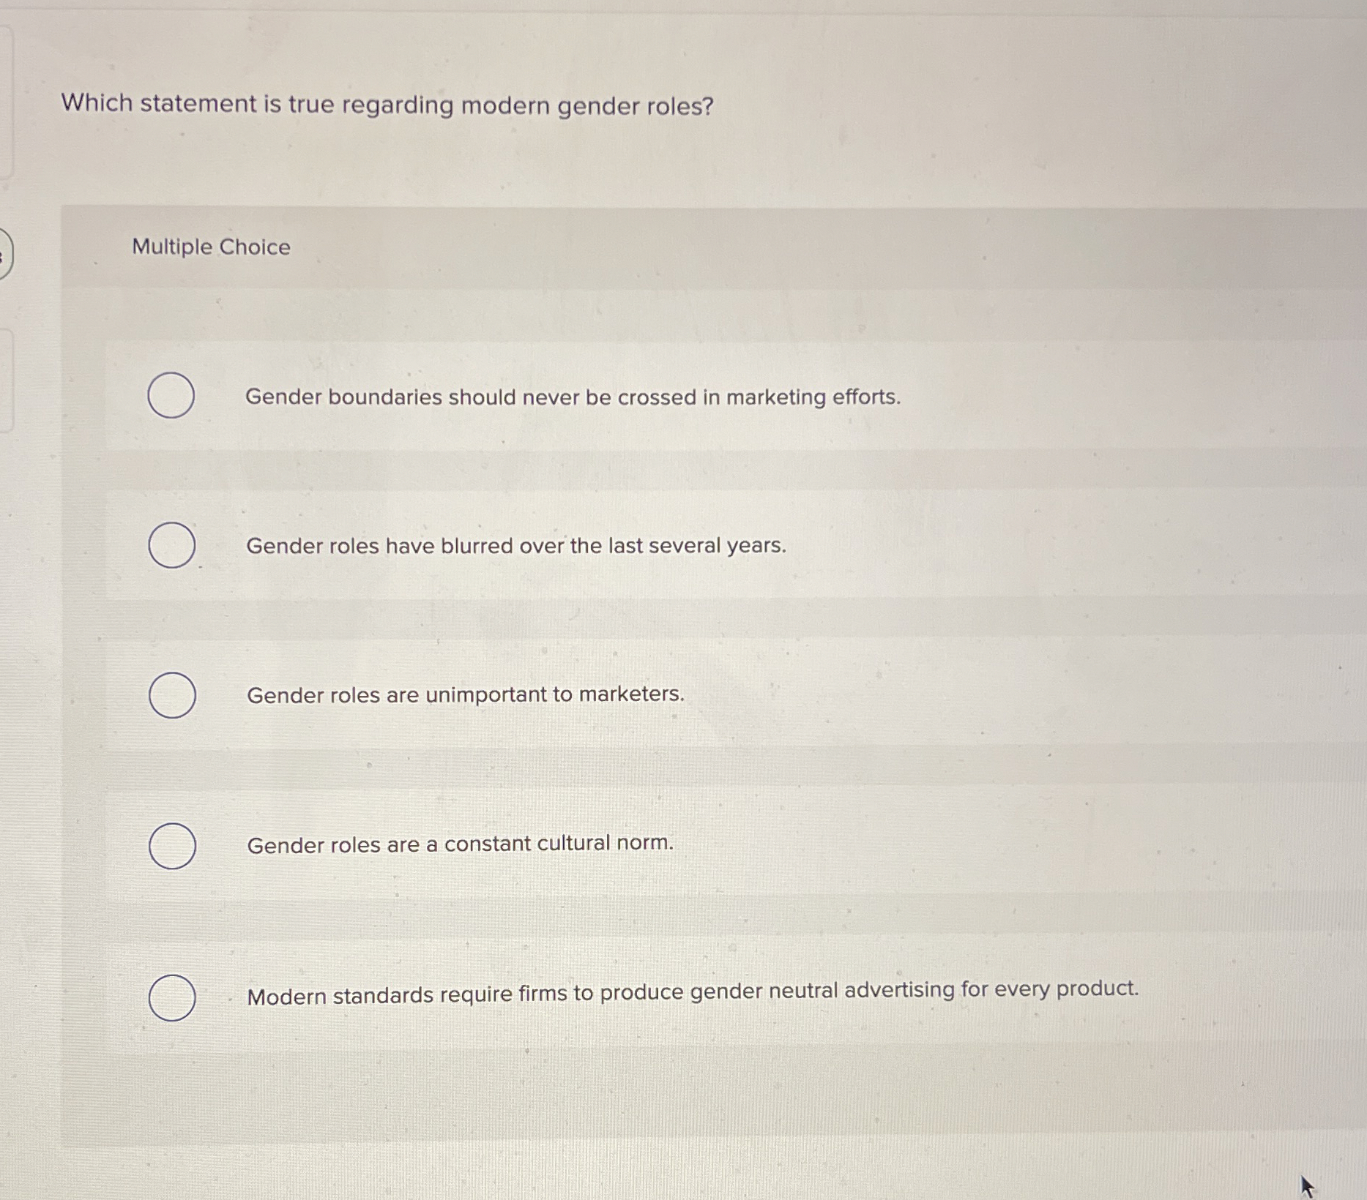Select the radio button for "gender neutral advertising"
This screenshot has height=1200, width=1367.
(x=171, y=997)
